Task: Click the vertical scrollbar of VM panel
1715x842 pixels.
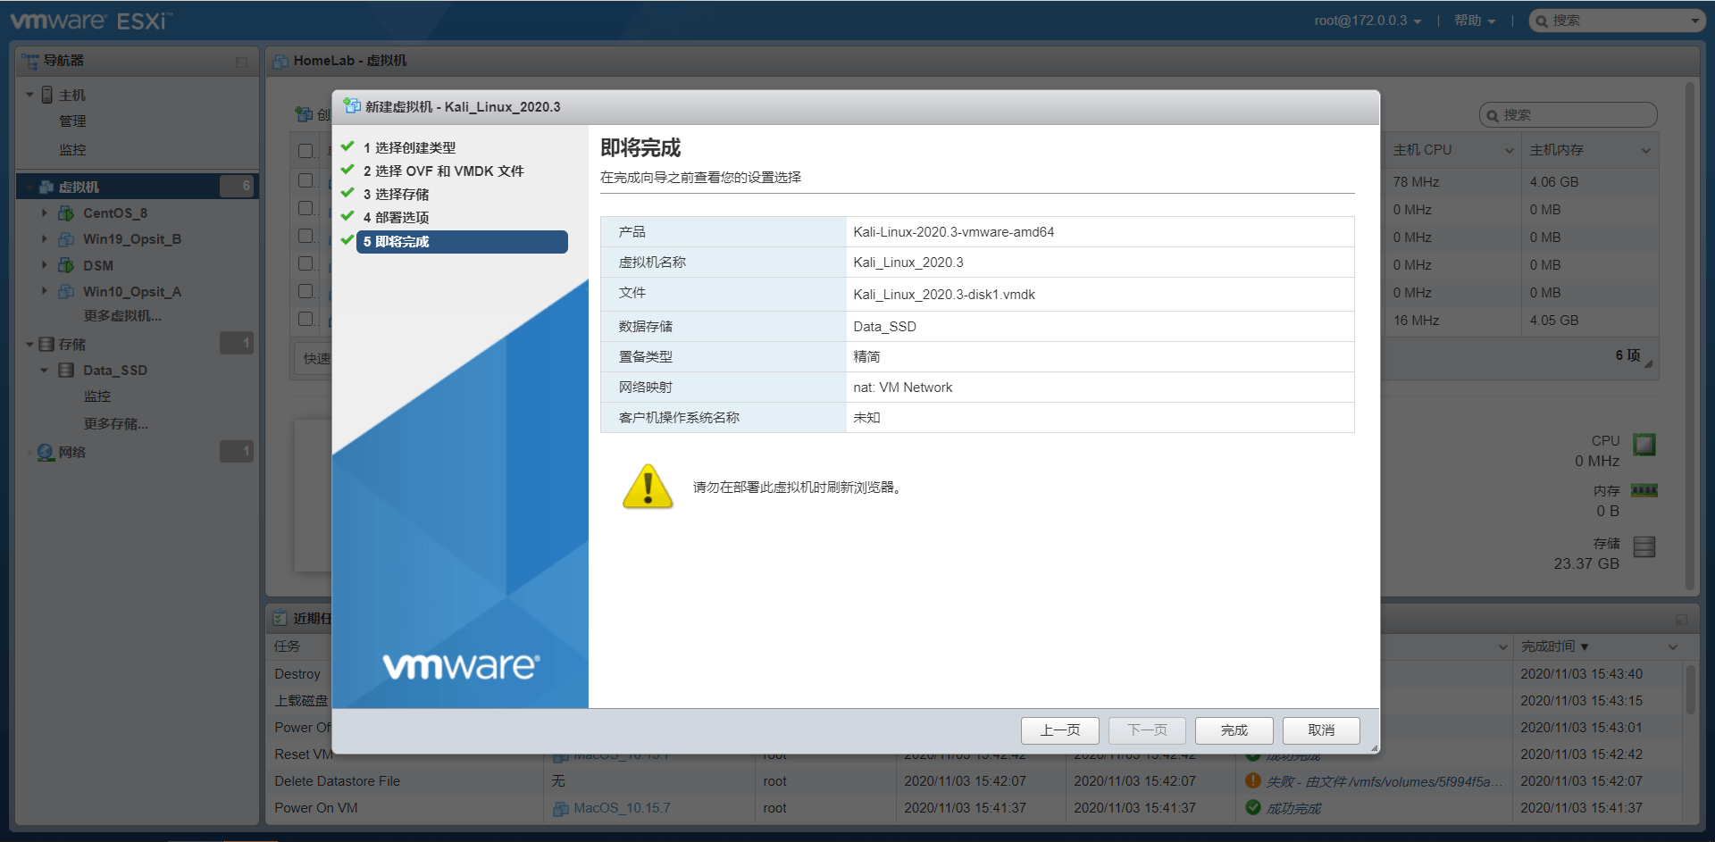Action: (1689, 335)
